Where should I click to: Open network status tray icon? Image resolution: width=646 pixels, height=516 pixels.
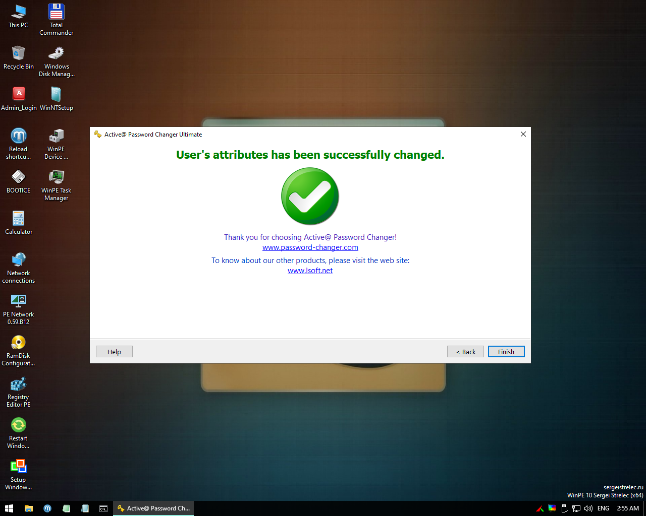point(576,508)
